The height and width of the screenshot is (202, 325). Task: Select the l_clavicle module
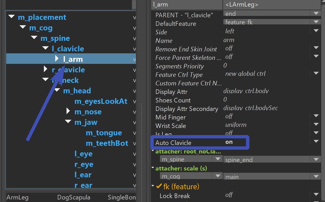coord(68,49)
